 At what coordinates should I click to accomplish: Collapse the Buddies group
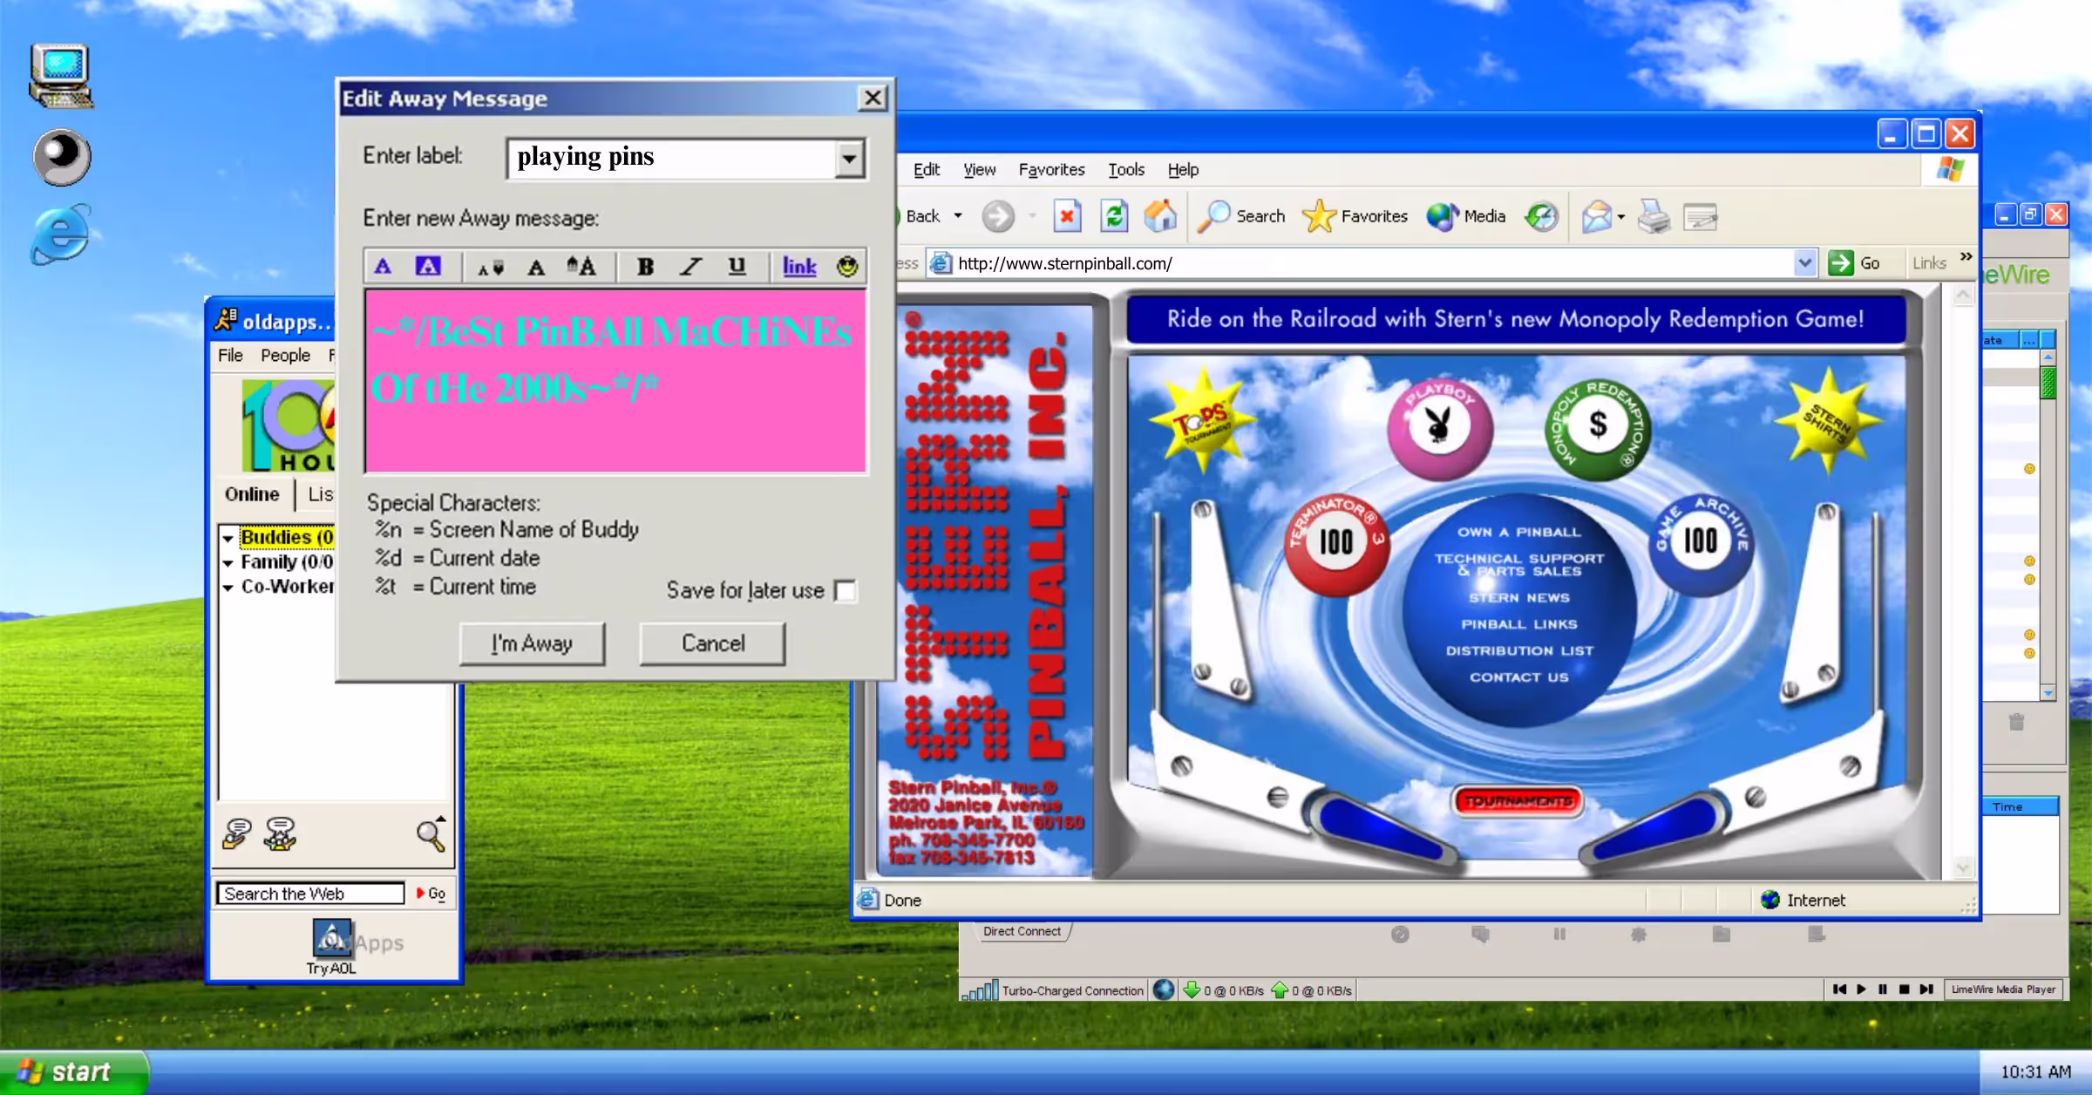(x=228, y=538)
